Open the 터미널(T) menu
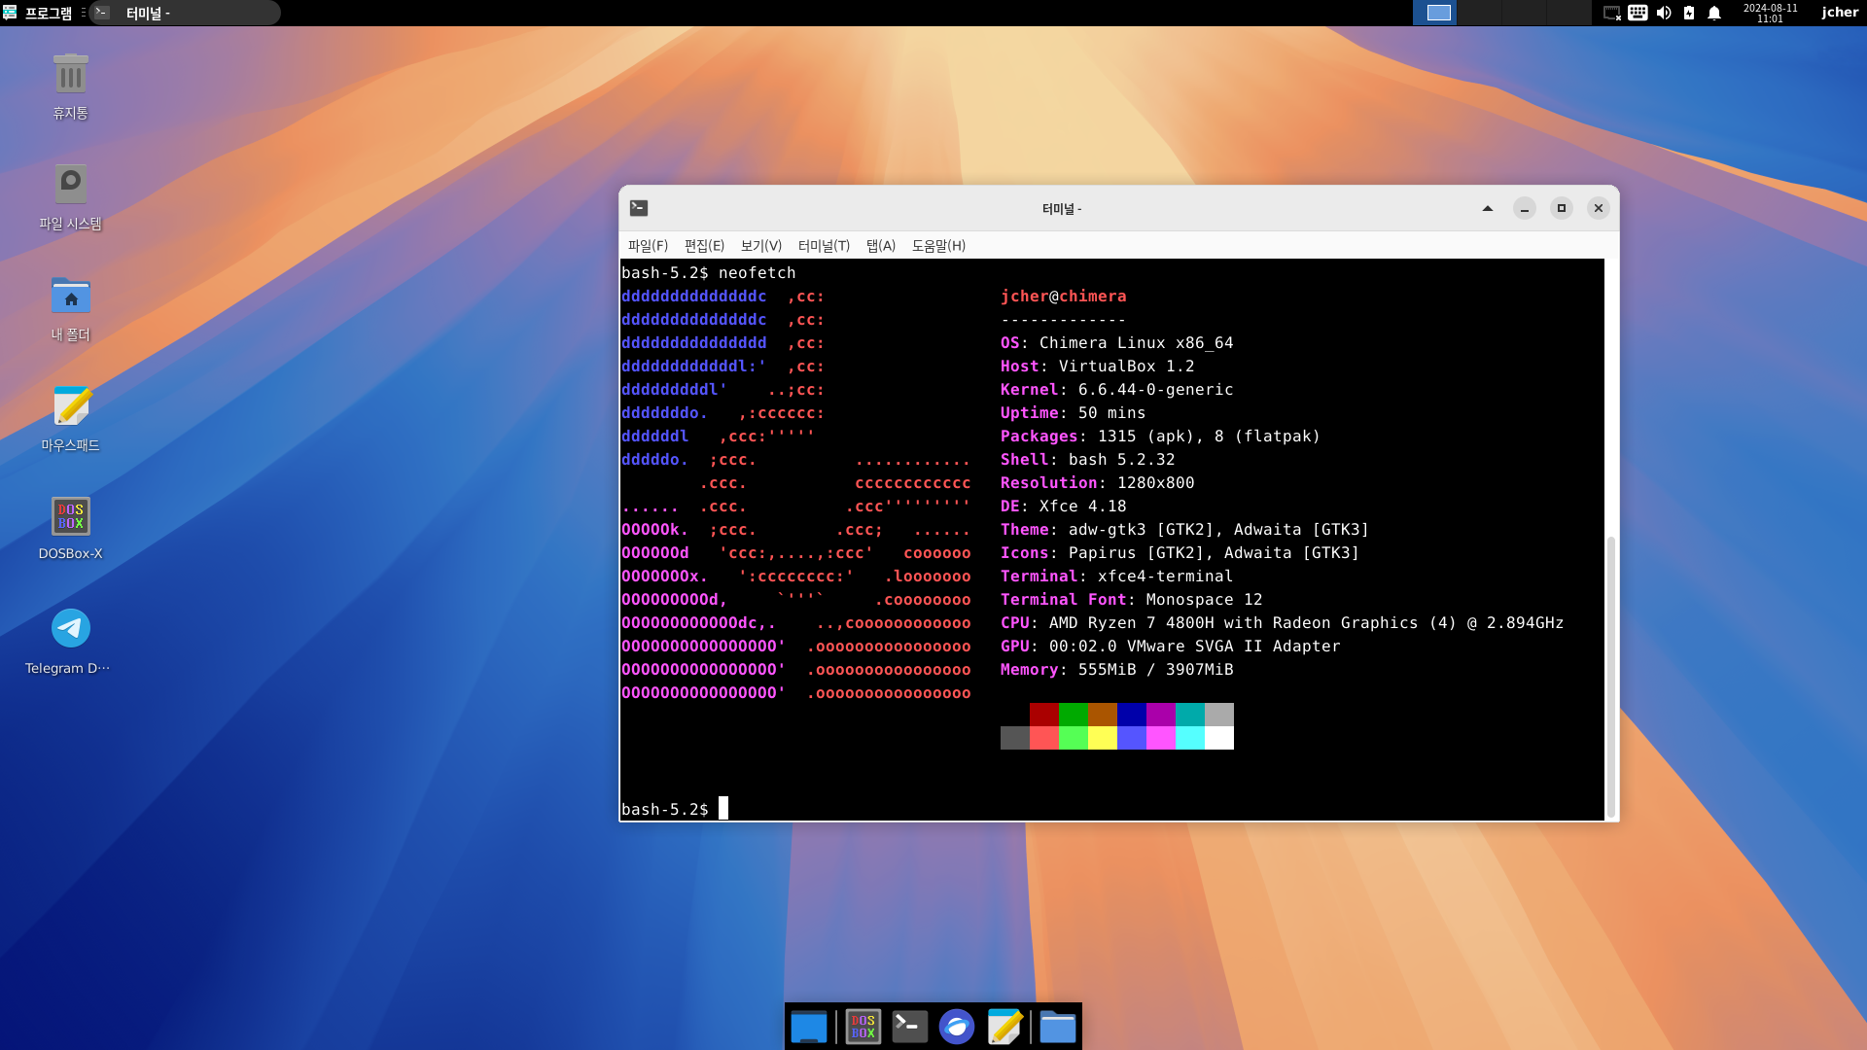 pyautogui.click(x=824, y=246)
